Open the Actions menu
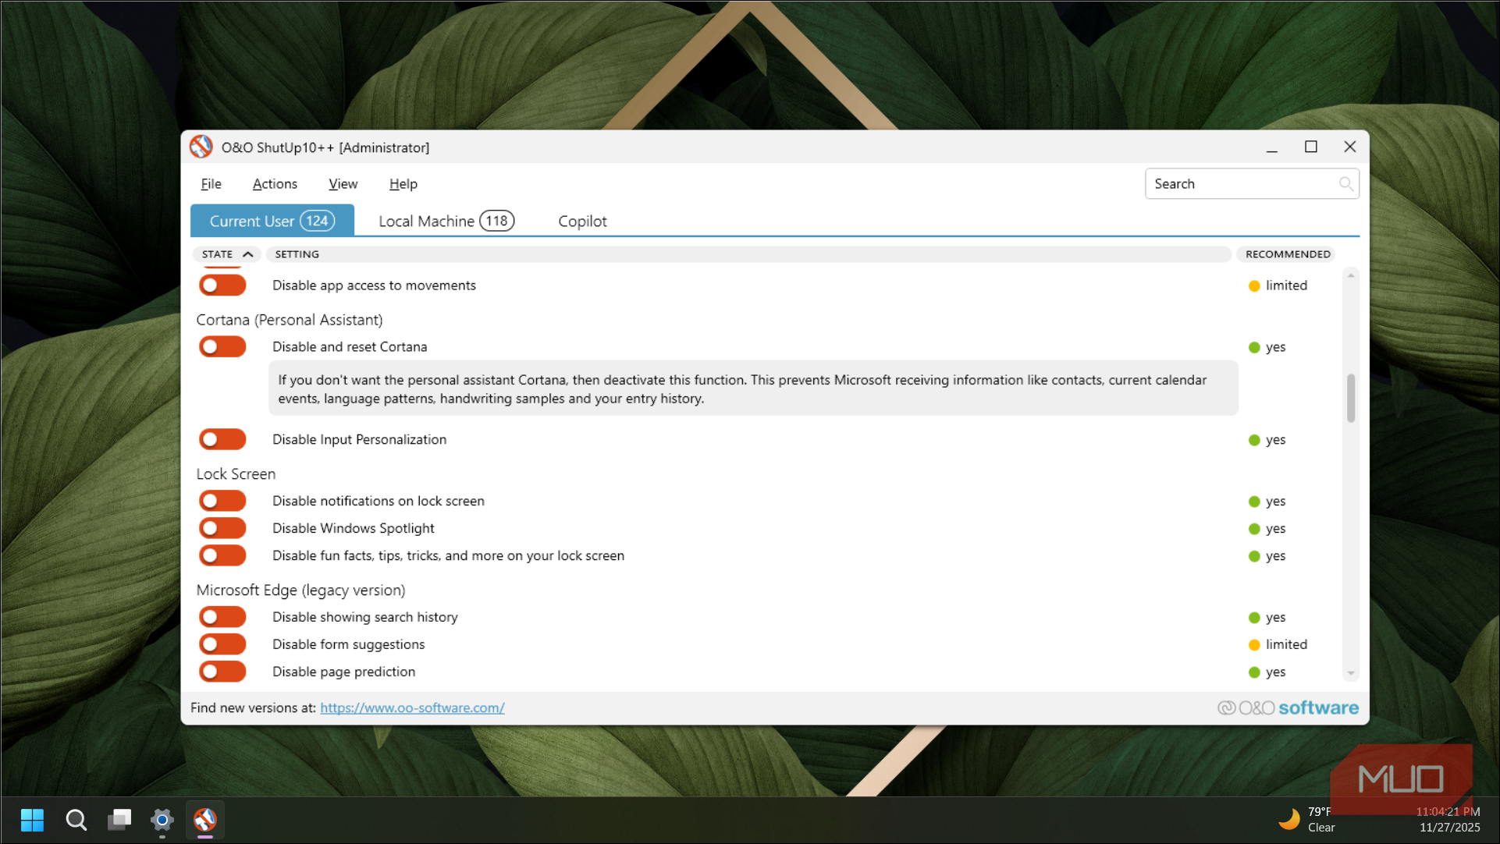This screenshot has width=1500, height=844. click(275, 184)
